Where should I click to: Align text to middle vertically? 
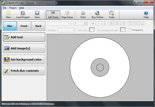tap(136, 23)
